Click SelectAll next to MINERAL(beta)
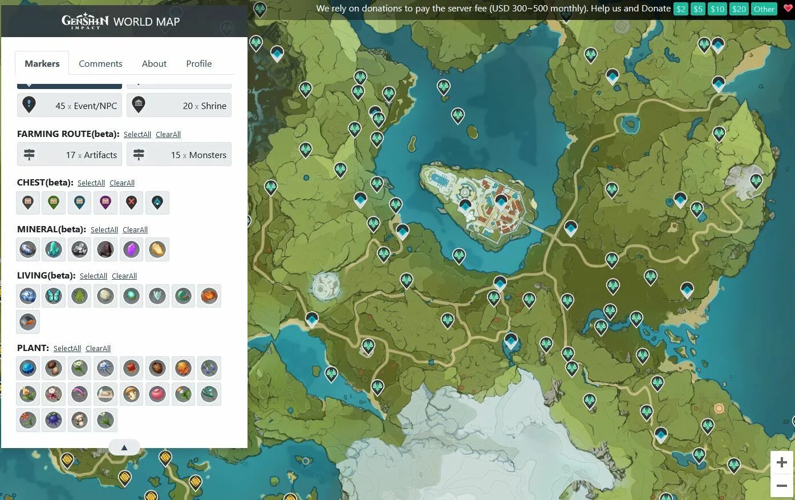The width and height of the screenshot is (795, 500). (104, 229)
